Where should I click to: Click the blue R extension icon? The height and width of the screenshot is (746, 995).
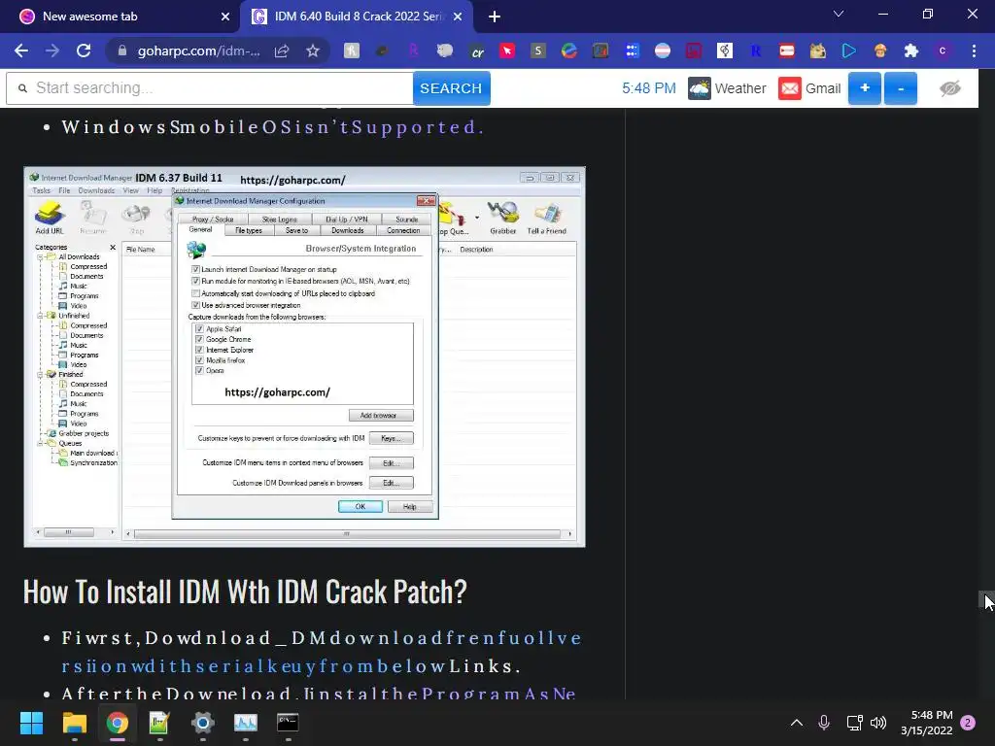(x=756, y=51)
